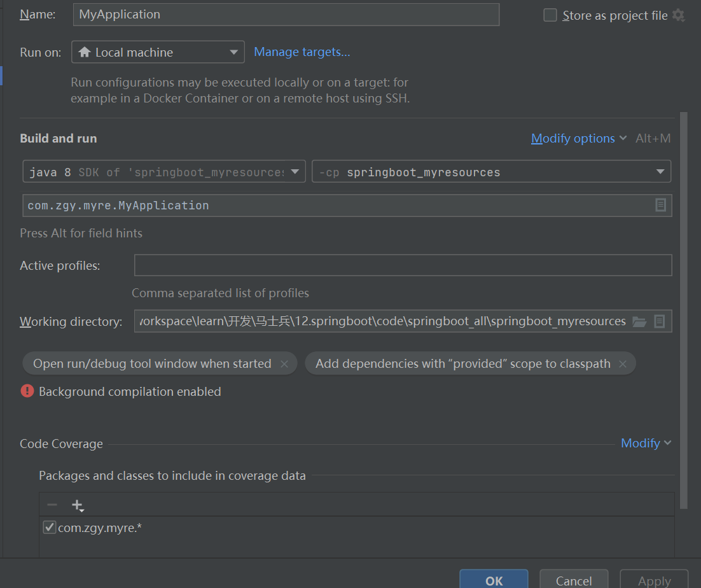701x588 pixels.
Task: Click the Cancel button
Action: 574,580
